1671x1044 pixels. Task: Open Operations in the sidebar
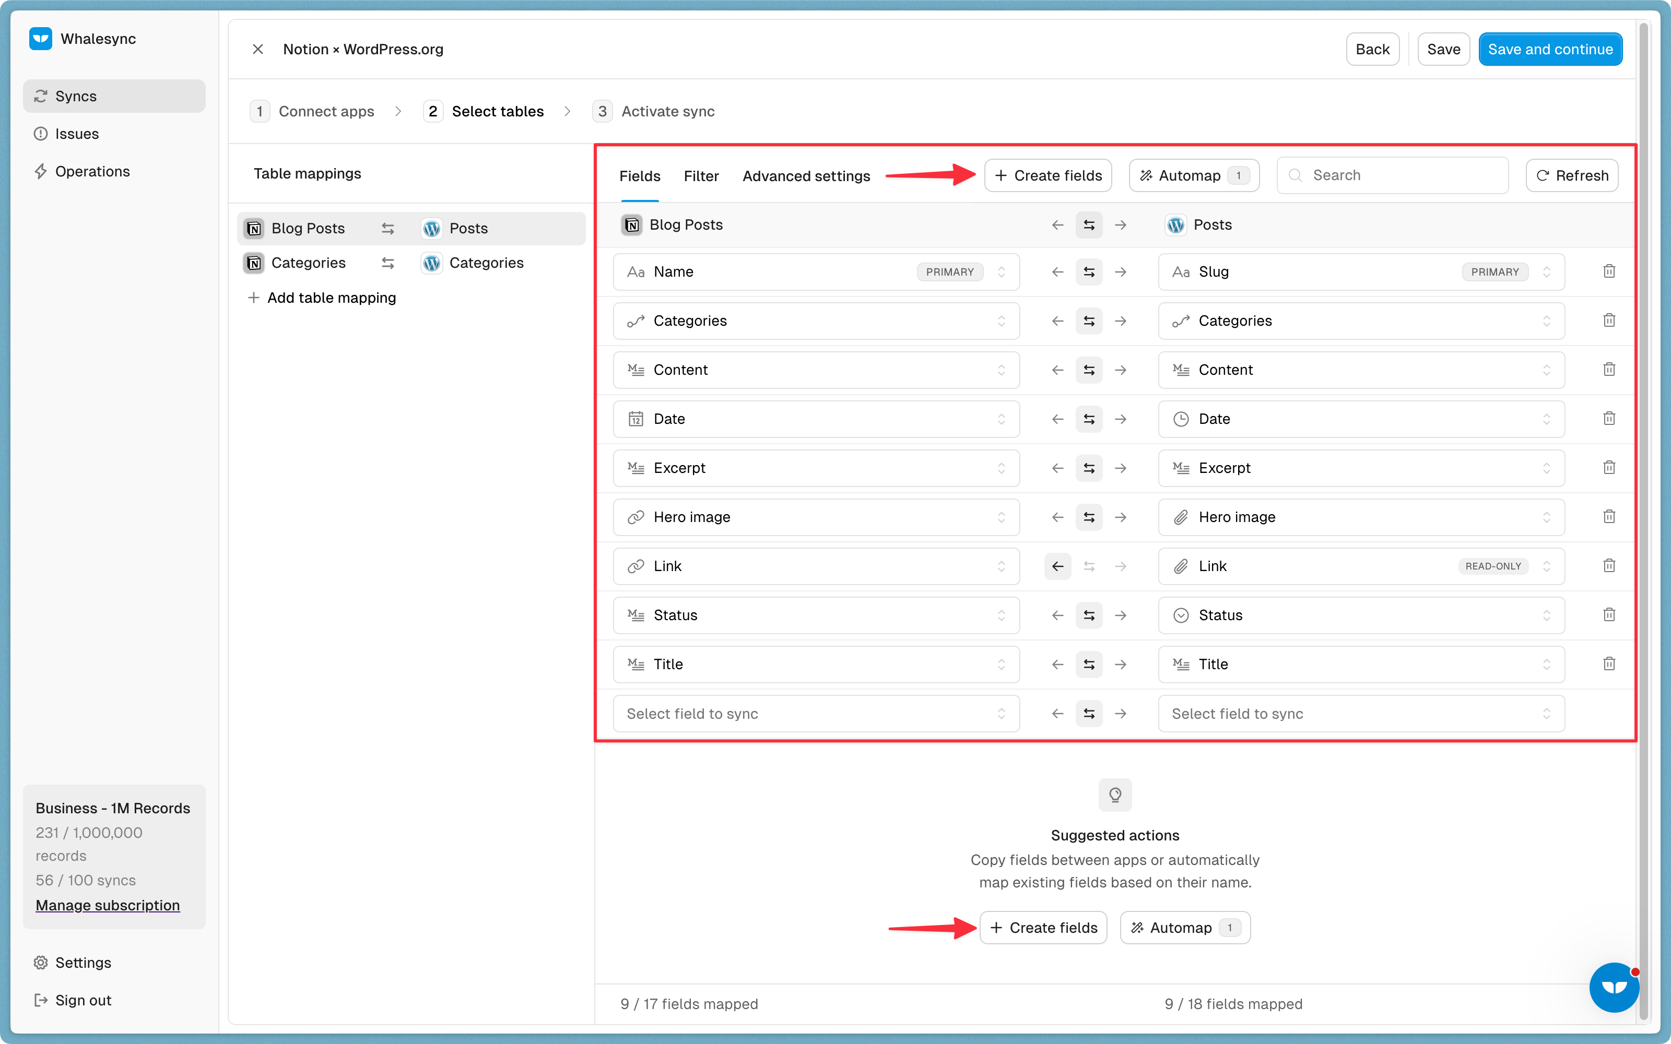coord(114,171)
